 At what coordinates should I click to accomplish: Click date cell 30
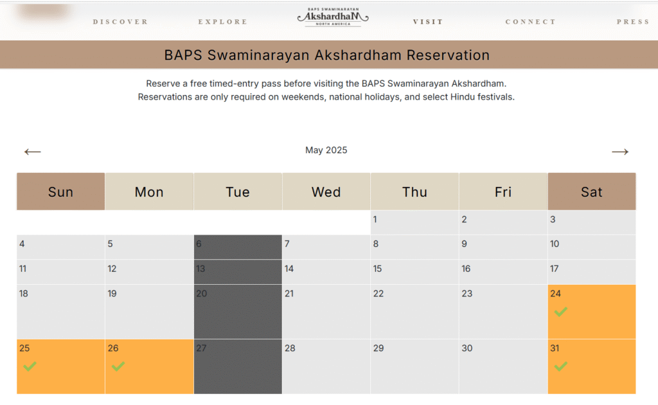point(504,366)
